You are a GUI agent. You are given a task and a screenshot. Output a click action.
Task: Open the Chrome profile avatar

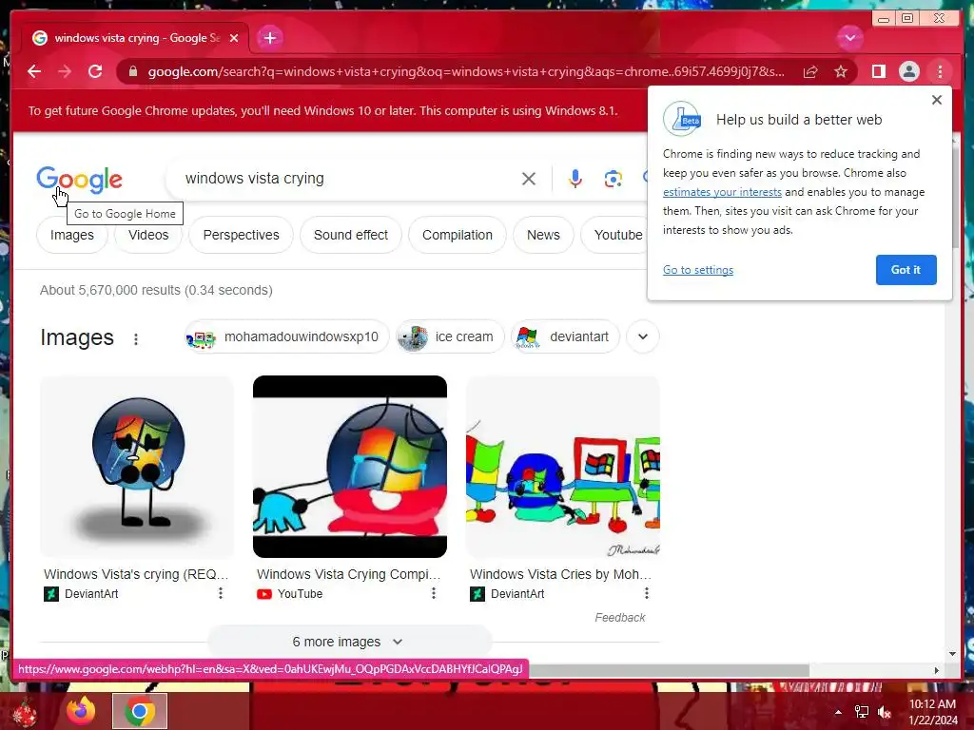tap(908, 72)
